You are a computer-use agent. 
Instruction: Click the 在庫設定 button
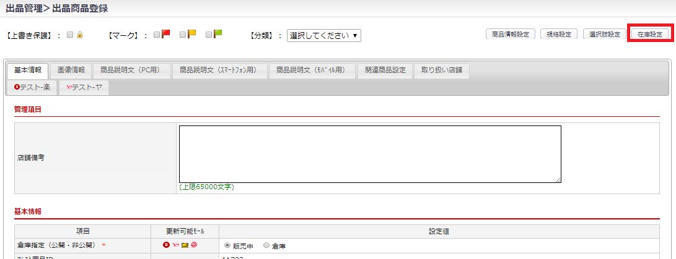point(650,35)
